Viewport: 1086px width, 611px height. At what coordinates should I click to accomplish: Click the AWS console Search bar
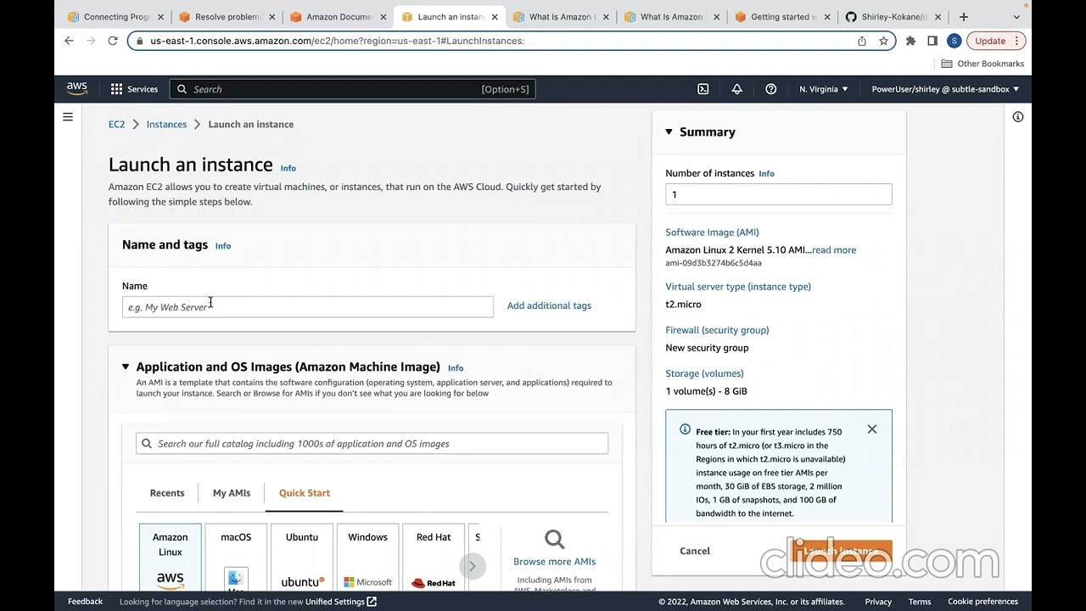pyautogui.click(x=352, y=89)
